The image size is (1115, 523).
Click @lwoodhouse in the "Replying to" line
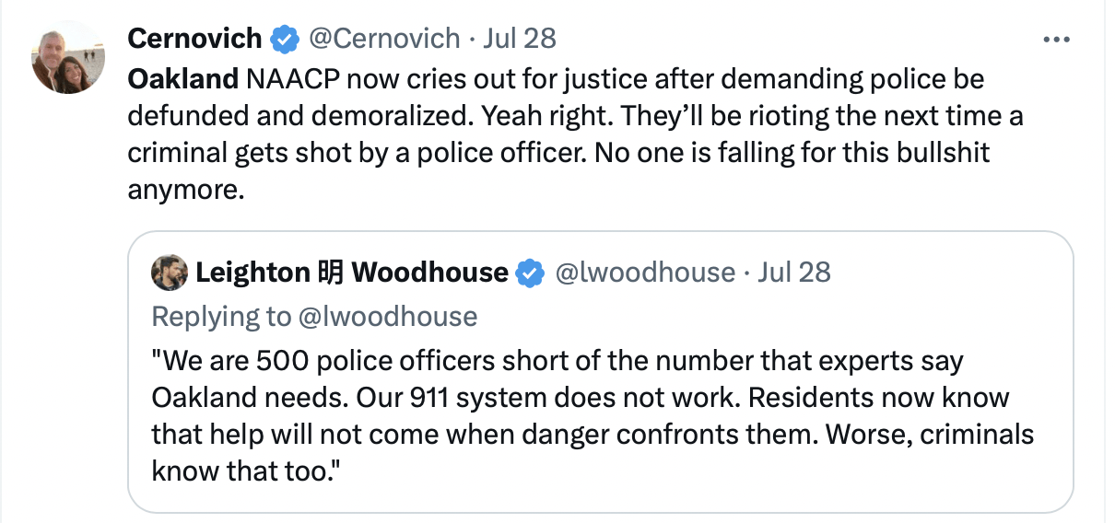tap(390, 317)
